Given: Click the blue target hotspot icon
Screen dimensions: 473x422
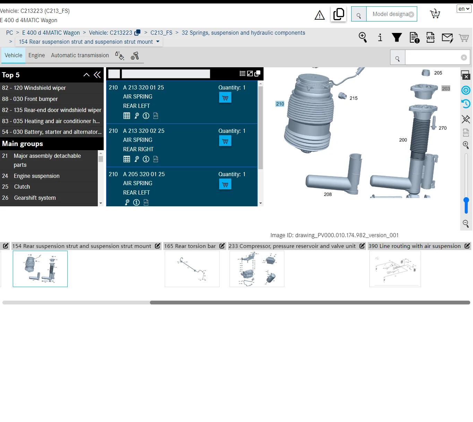Looking at the screenshot, I should point(466,91).
